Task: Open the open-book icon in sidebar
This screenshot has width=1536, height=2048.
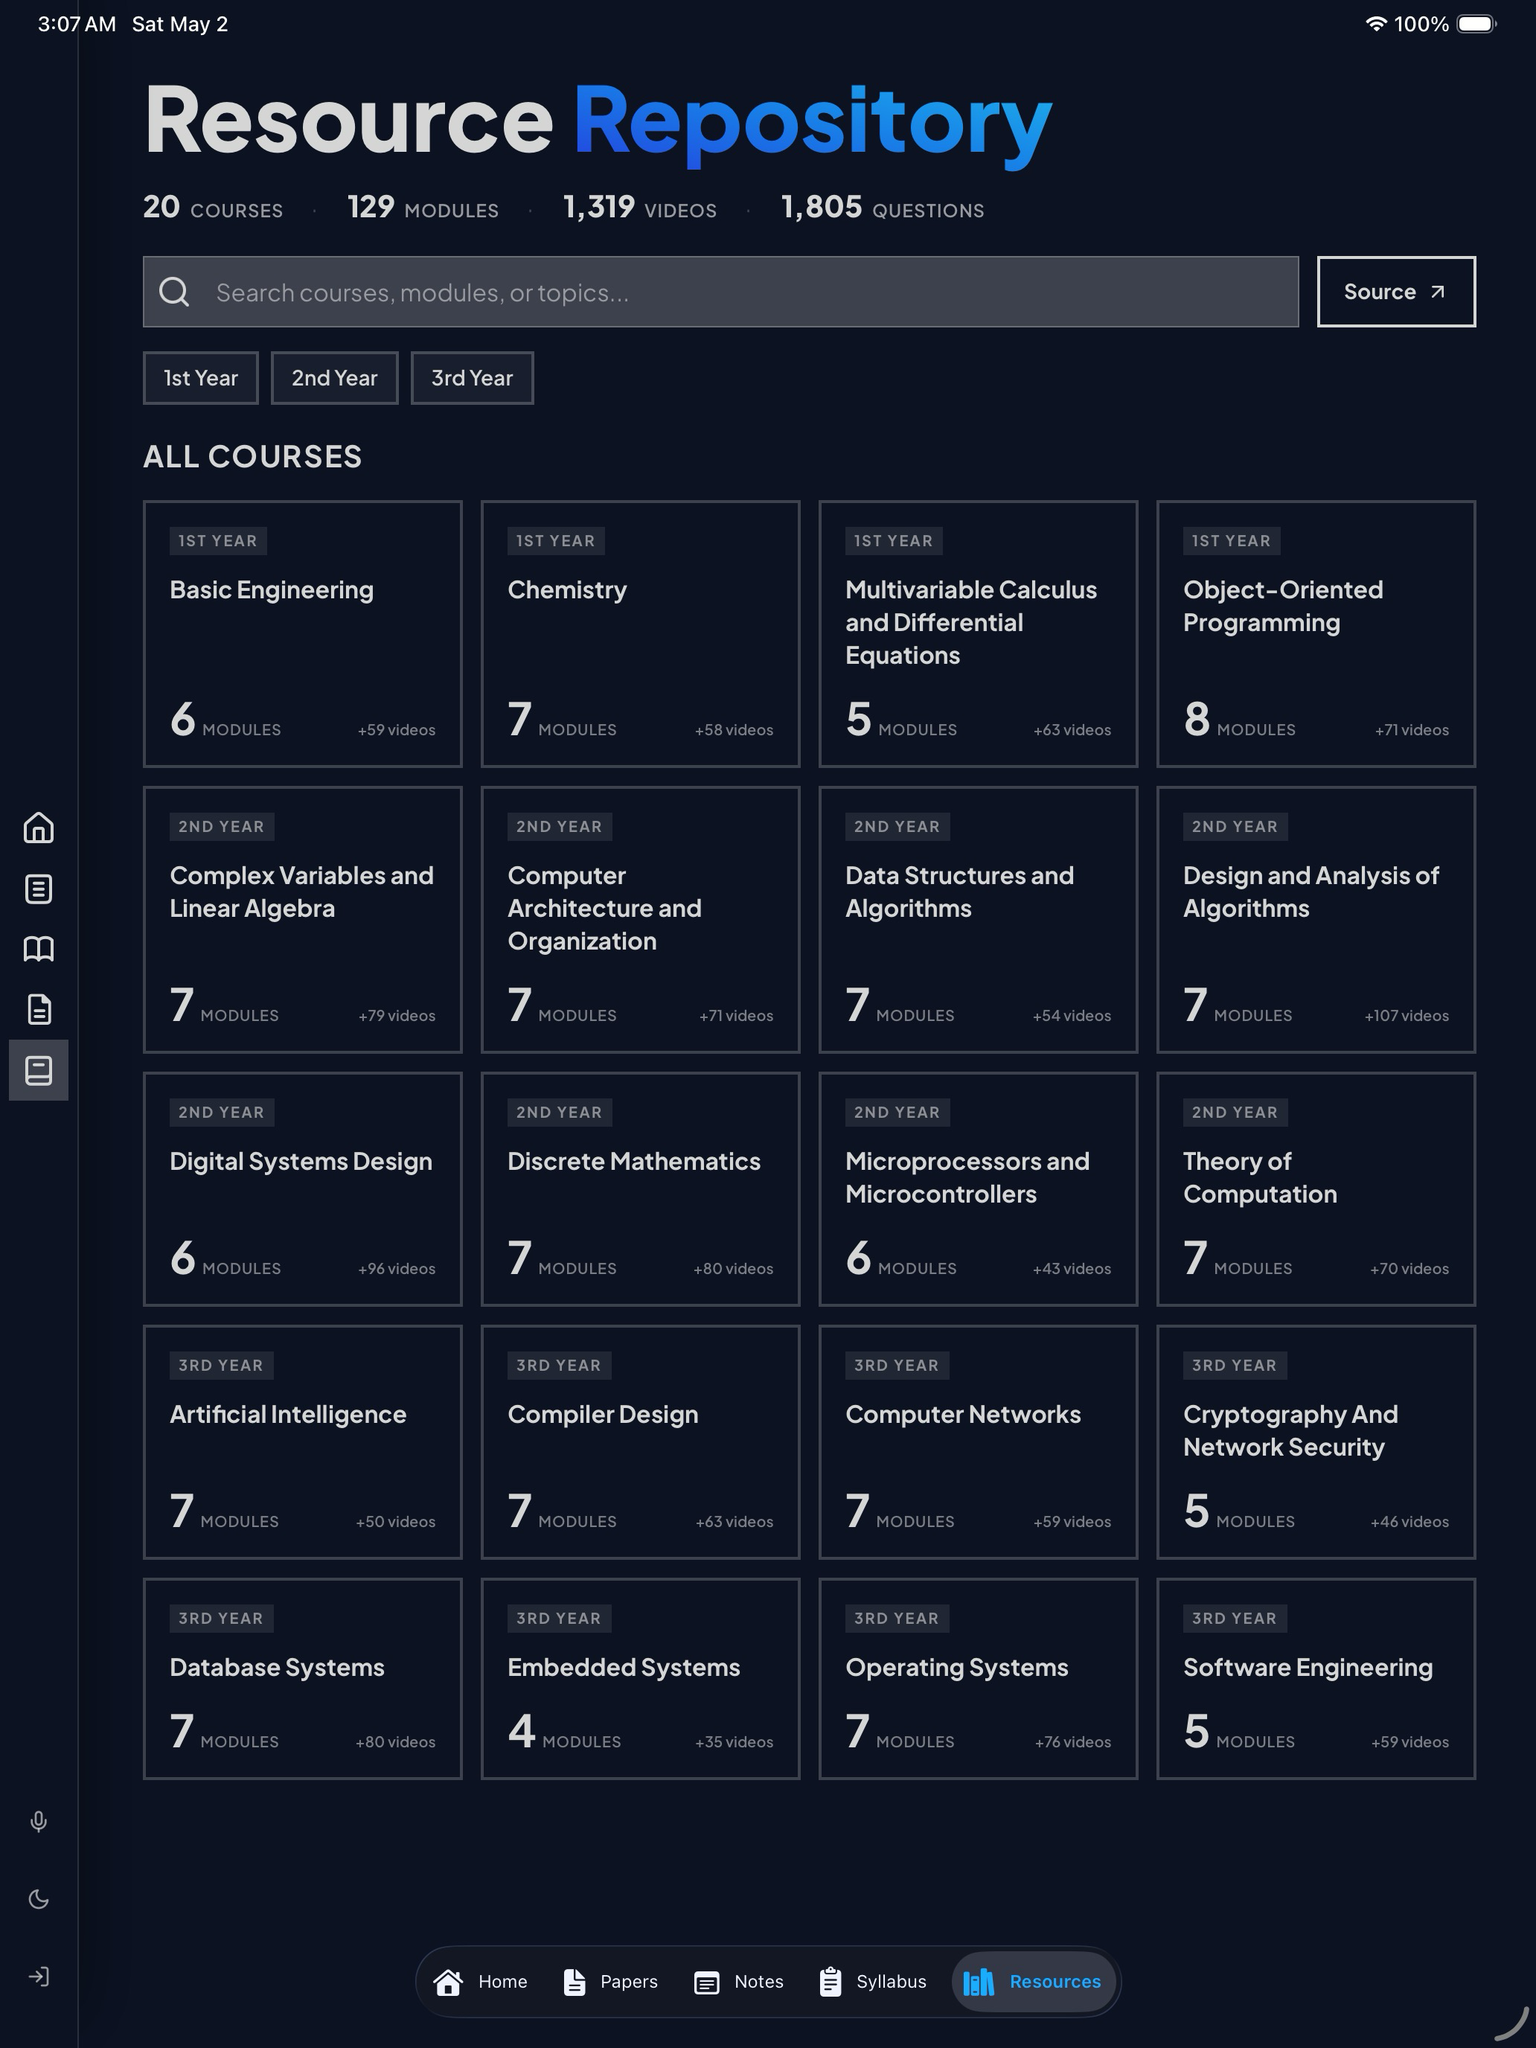Action: click(x=38, y=949)
